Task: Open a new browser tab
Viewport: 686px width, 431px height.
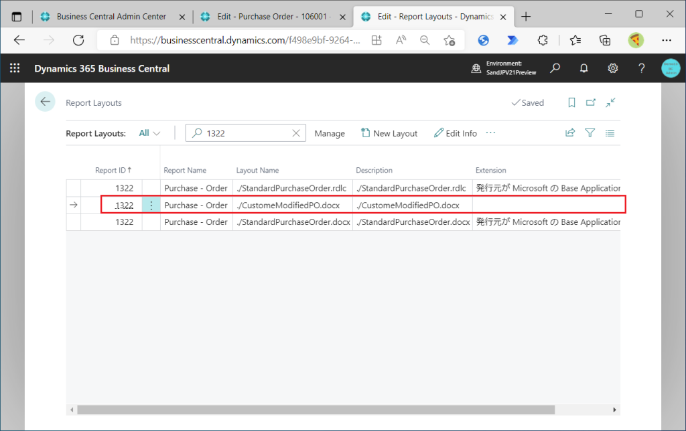Action: coord(526,17)
